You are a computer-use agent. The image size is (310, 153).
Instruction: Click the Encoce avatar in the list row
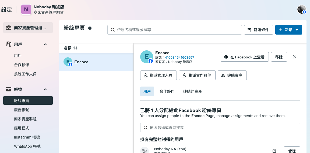68,62
